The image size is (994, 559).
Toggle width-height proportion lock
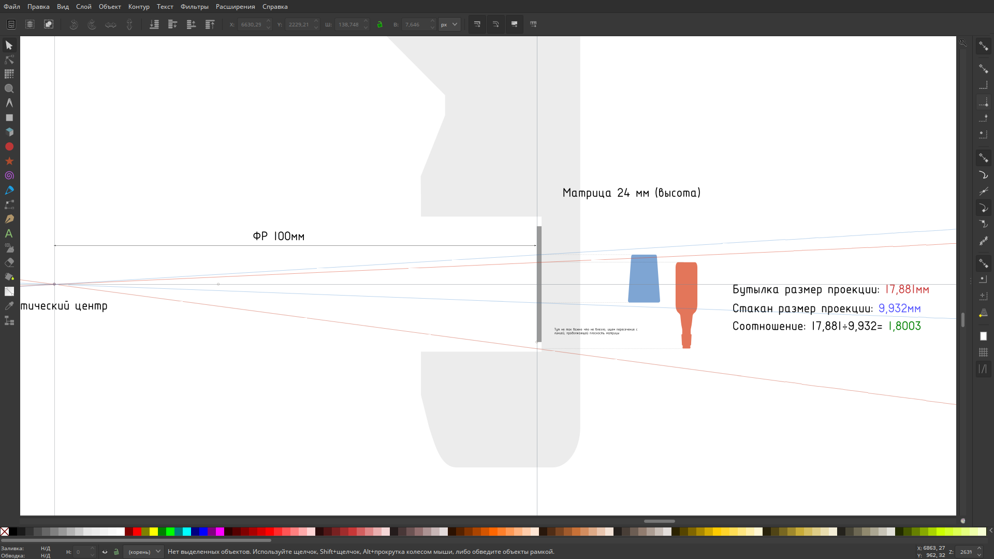tap(380, 24)
